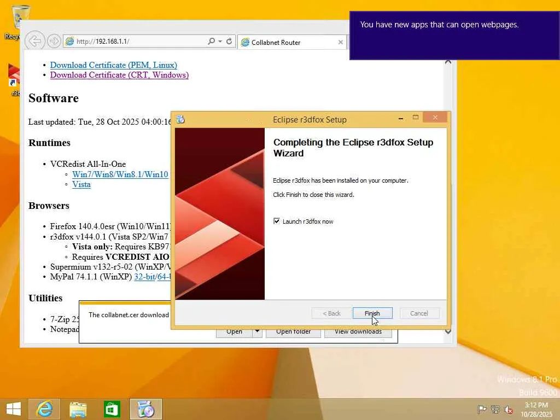Click the muted volume icon in tray
Viewport: 560px width, 420px height.
tap(508, 409)
